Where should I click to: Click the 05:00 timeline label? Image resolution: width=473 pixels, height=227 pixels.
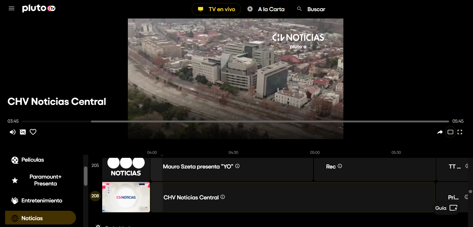click(x=315, y=153)
